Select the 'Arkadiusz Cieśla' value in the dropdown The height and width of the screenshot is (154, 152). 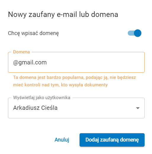pos(35,108)
